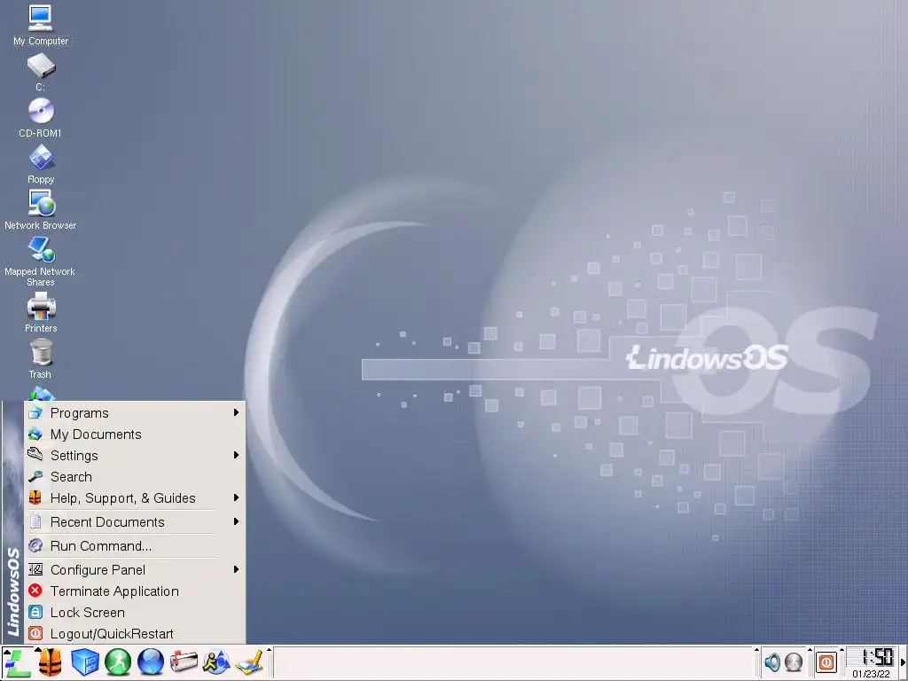Open the My Computer desktop icon

coord(41,25)
